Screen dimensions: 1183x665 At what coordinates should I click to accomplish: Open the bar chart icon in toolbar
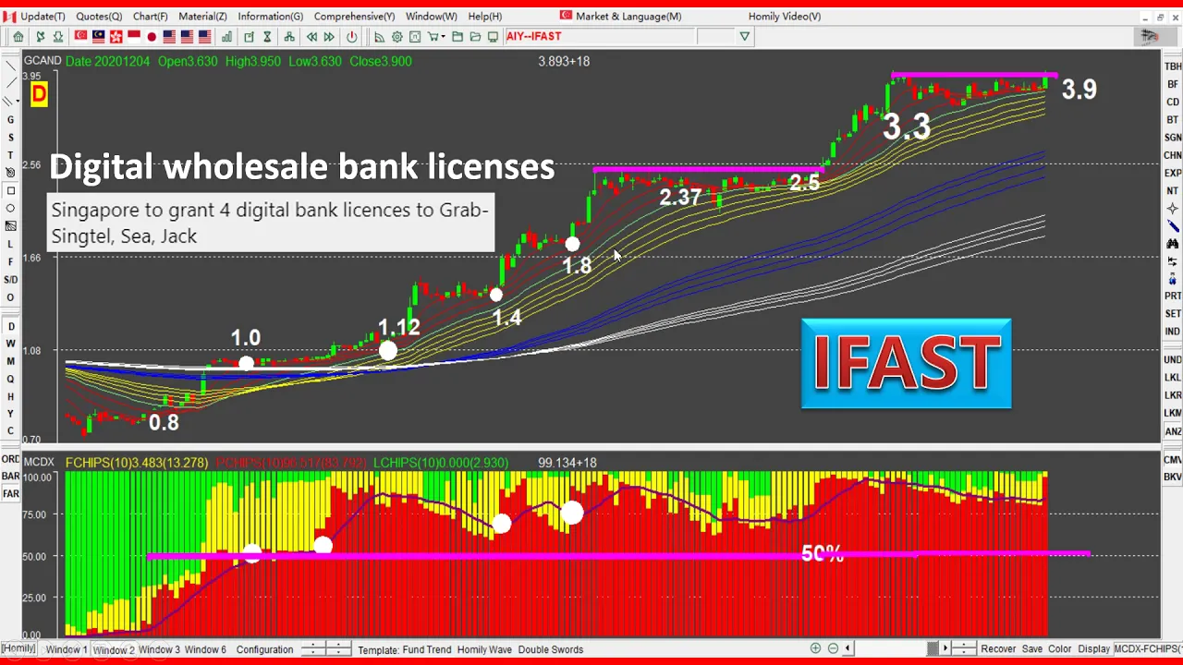(226, 37)
